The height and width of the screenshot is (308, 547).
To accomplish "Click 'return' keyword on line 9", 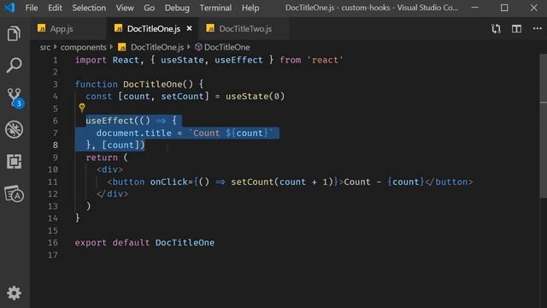I will coord(102,157).
